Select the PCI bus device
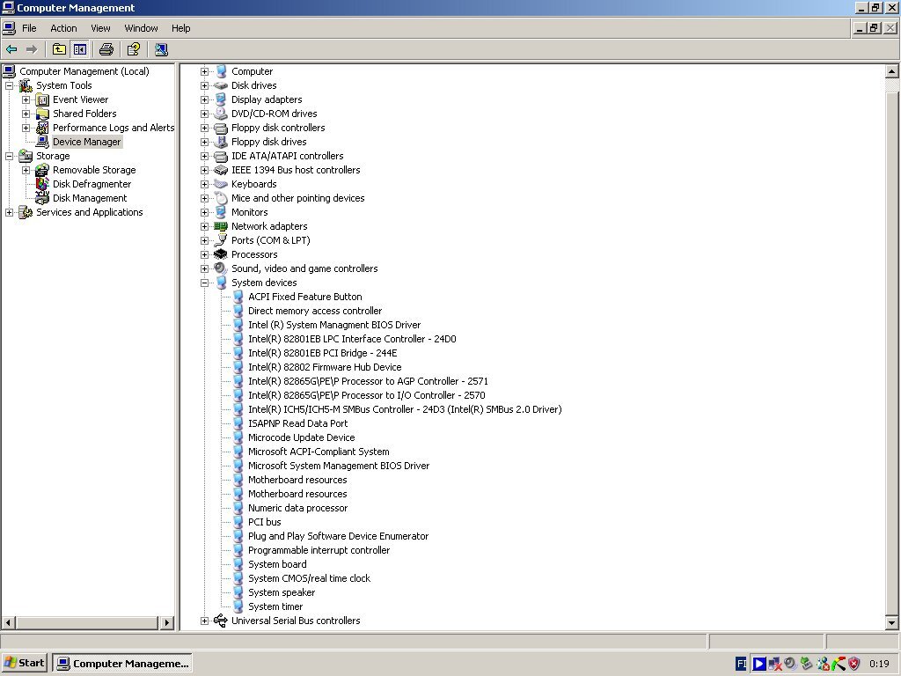The height and width of the screenshot is (676, 901). tap(264, 522)
